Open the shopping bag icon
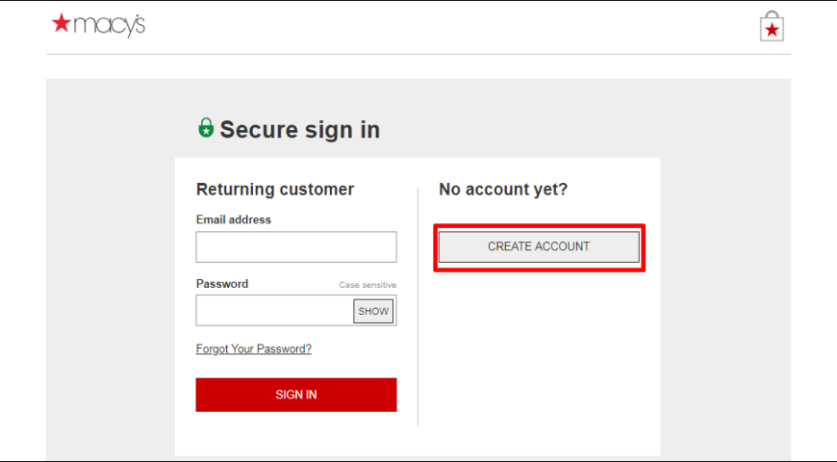 tap(772, 26)
